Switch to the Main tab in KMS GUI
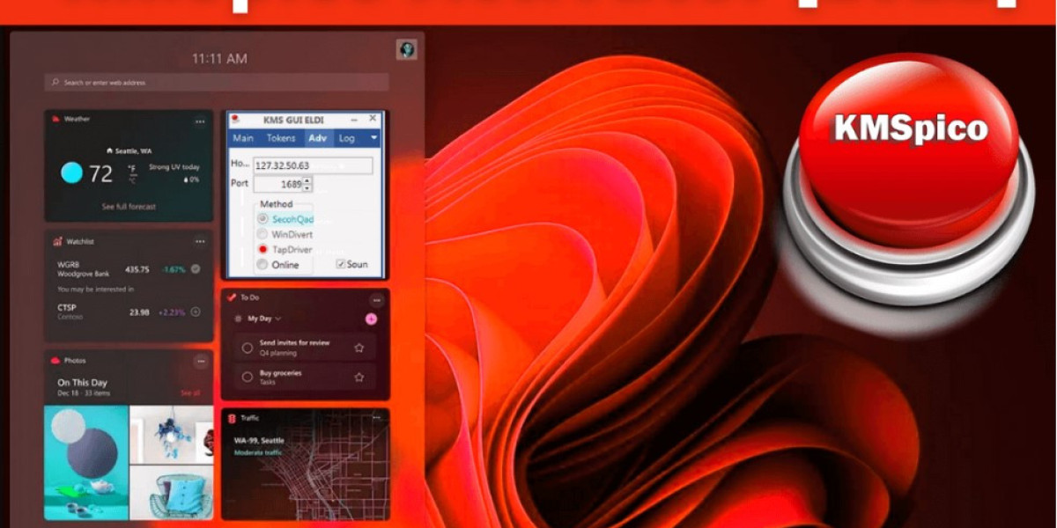1057x528 pixels. coord(243,138)
